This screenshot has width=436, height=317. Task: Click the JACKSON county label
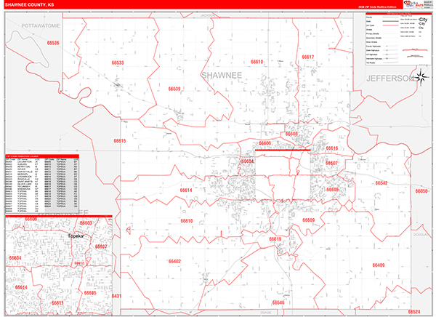pyautogui.click(x=208, y=15)
